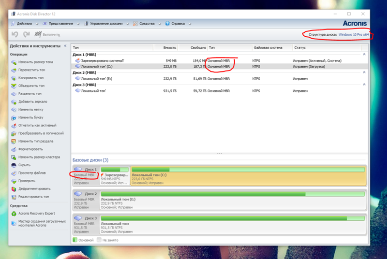Open the Мастер создания загрузочных носителей icon
Image resolution: width=387 pixels, height=259 pixels.
click(14, 223)
